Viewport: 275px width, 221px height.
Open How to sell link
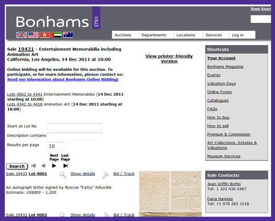click(218, 126)
